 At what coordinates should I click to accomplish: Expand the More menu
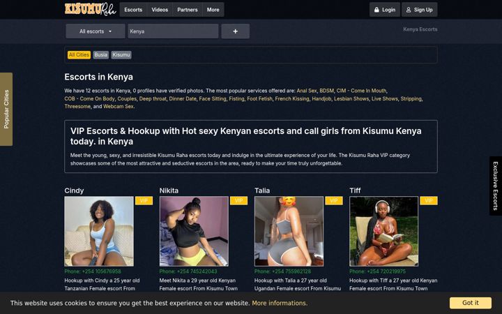[x=213, y=10]
